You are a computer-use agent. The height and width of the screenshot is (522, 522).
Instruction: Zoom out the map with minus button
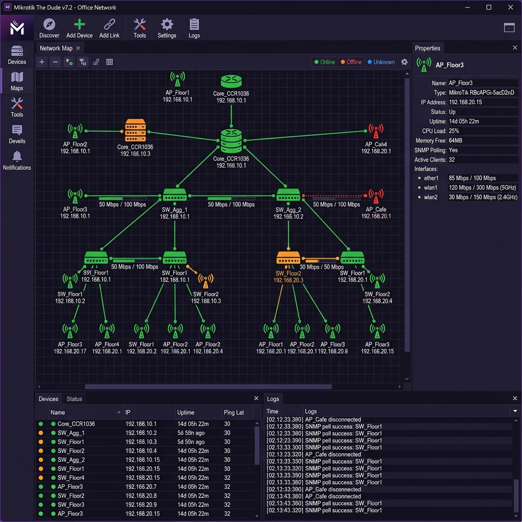55,62
